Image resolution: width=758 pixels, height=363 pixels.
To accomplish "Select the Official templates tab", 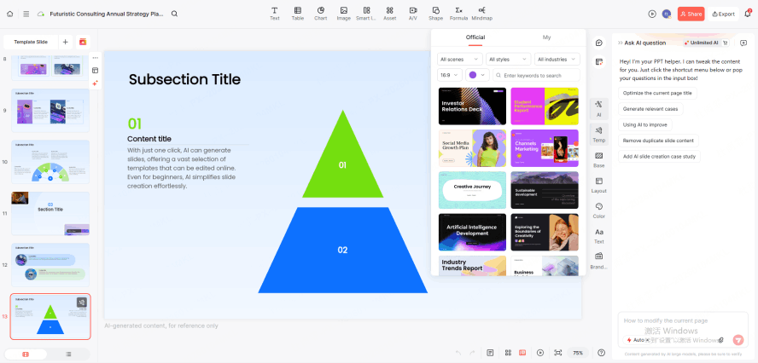I will coord(475,37).
